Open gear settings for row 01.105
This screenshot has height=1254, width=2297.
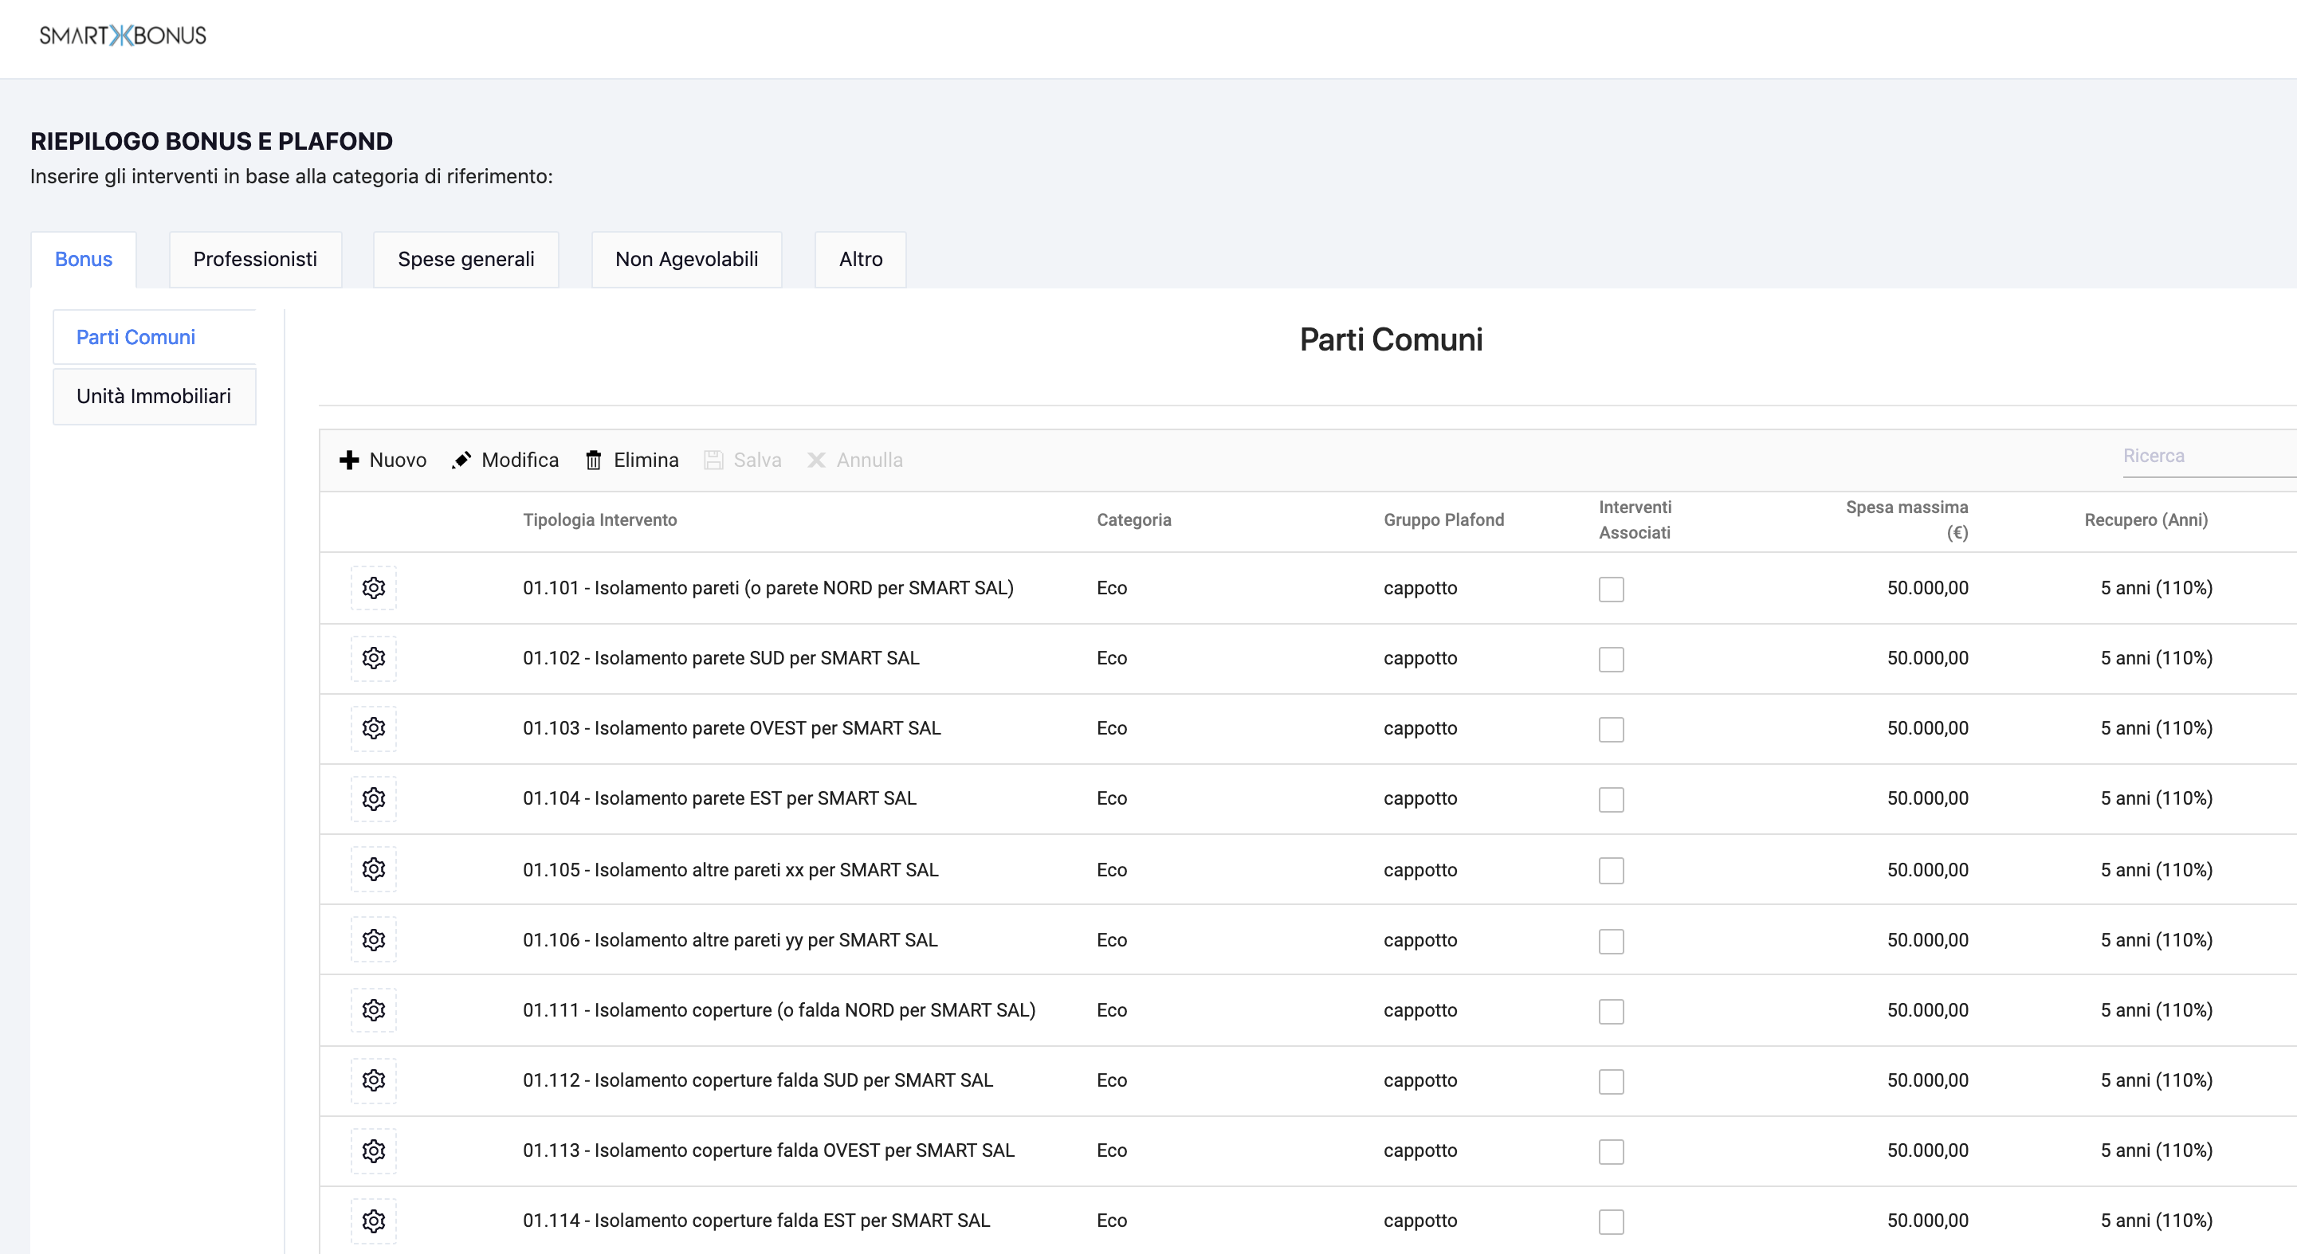point(374,870)
